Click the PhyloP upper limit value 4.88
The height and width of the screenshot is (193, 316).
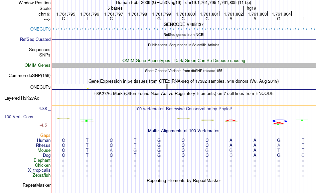43,109
